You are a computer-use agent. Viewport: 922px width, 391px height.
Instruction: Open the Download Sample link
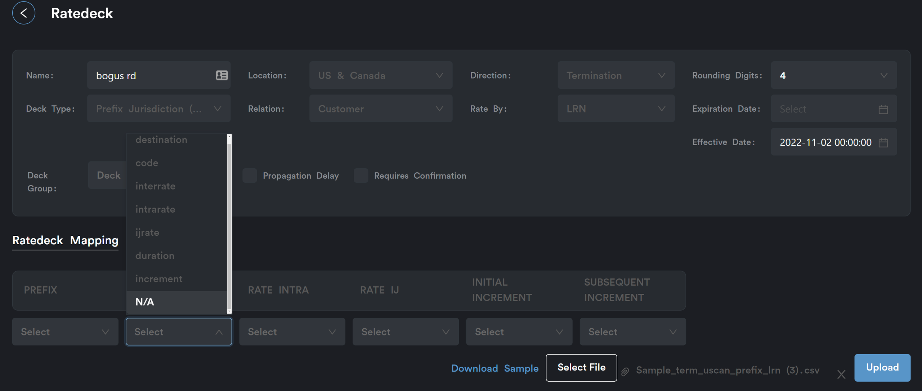(494, 368)
